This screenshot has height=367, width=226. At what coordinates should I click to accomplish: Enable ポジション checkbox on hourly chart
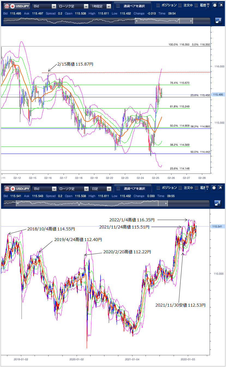pos(158,5)
